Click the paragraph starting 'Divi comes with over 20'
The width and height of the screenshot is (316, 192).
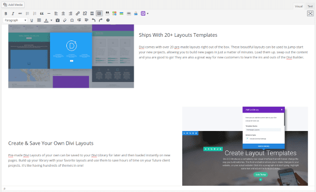tap(223, 52)
